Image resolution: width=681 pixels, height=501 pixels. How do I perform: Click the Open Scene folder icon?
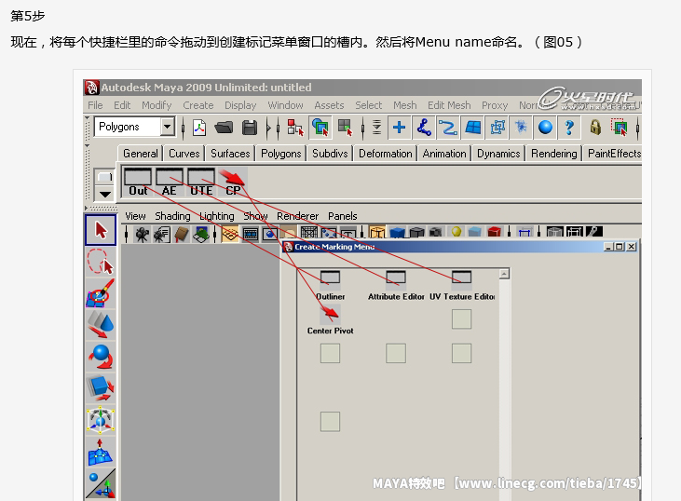click(224, 128)
